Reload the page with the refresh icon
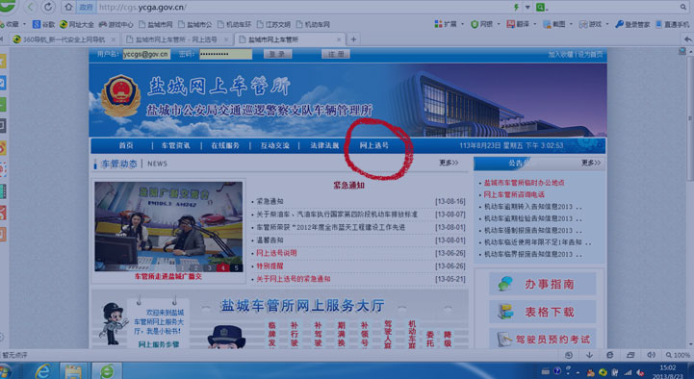 tap(48, 7)
